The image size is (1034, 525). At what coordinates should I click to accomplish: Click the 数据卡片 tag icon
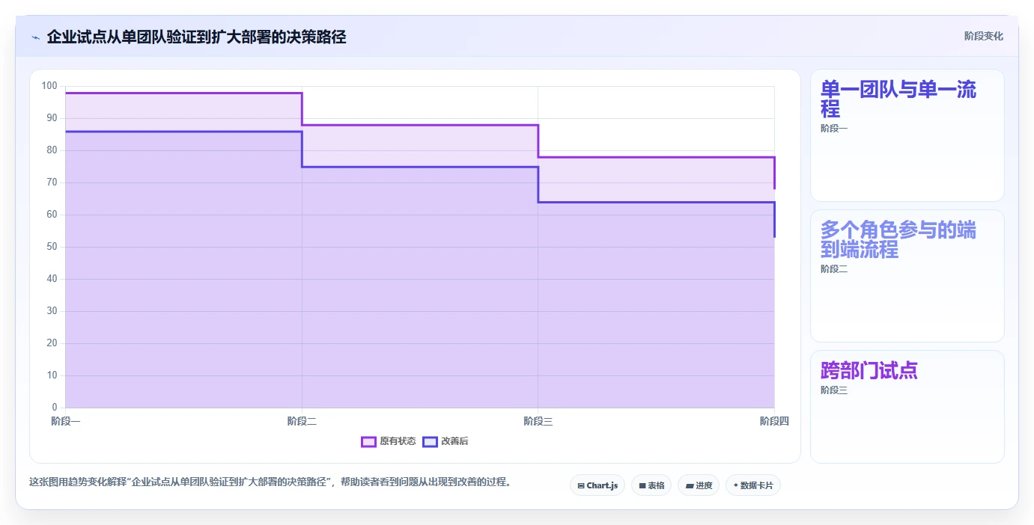tap(736, 486)
